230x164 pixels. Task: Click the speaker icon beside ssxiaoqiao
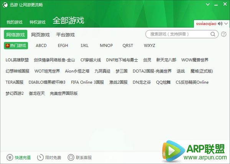click(220, 24)
